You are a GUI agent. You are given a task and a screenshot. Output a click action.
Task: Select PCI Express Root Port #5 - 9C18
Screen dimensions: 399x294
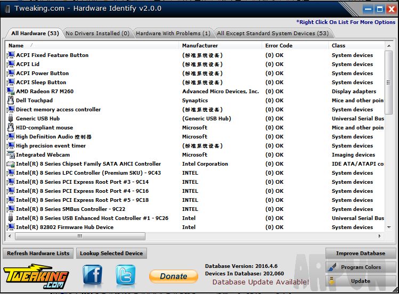point(195,200)
